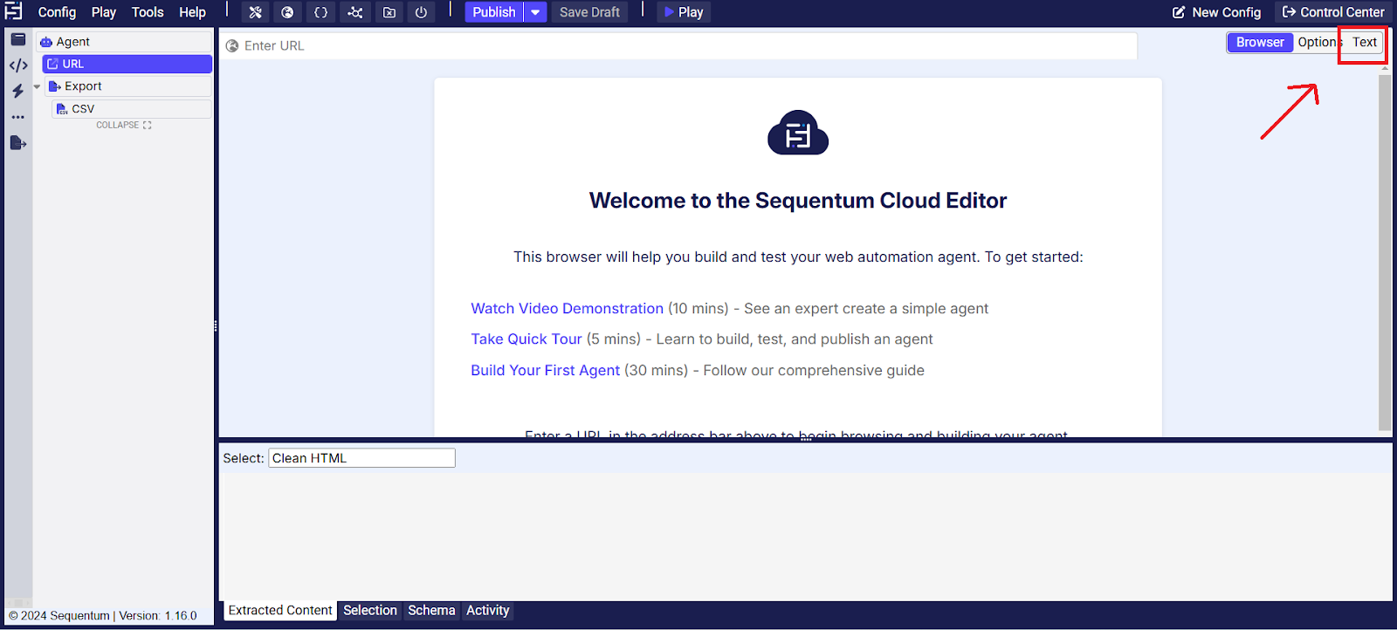Viewport: 1397px width, 630px height.
Task: Click the globe toolbar icon beside the wrench
Action: pos(287,12)
